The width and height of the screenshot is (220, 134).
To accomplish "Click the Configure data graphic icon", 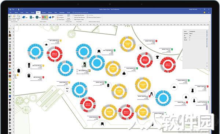I will click(x=60, y=17).
